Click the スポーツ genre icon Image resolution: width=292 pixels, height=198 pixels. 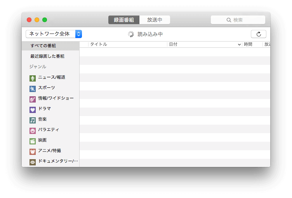tap(32, 89)
